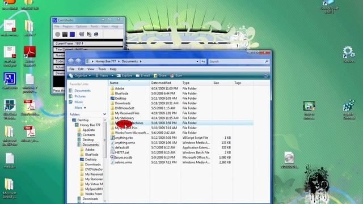Viewport: 363px width, 204px height.
Task: Click the Services gear desktop icon
Action: click(x=348, y=54)
